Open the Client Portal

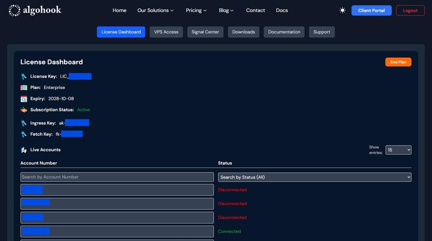pyautogui.click(x=371, y=10)
